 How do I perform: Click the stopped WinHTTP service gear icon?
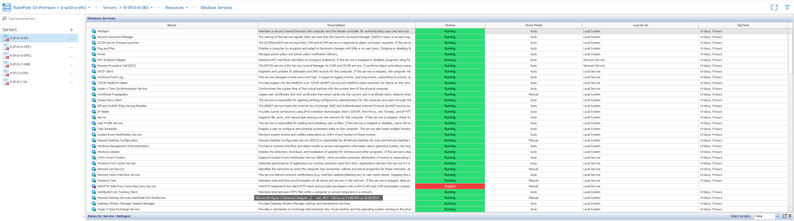tap(94, 187)
